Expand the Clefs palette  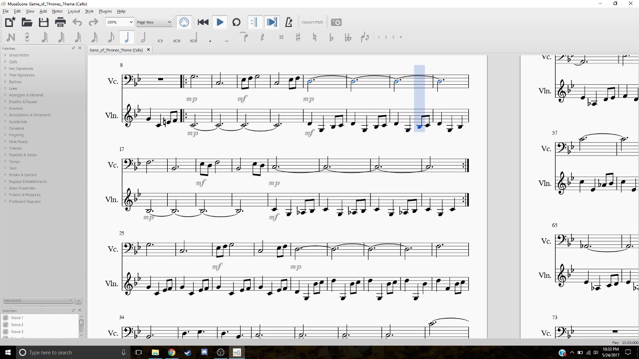(x=13, y=62)
